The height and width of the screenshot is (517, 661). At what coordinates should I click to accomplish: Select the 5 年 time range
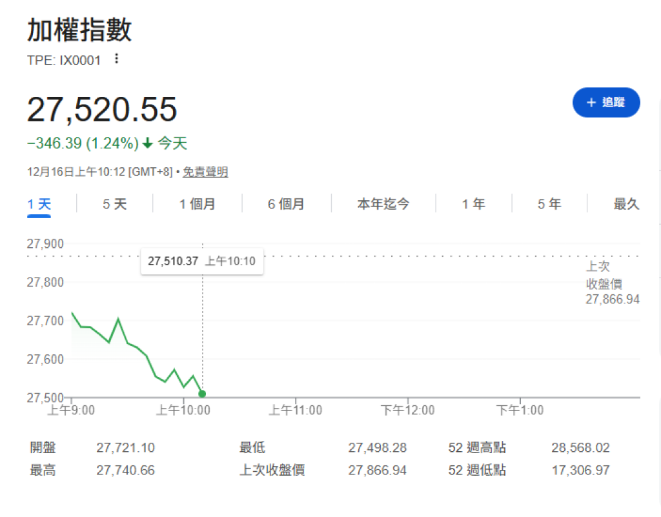click(x=549, y=203)
